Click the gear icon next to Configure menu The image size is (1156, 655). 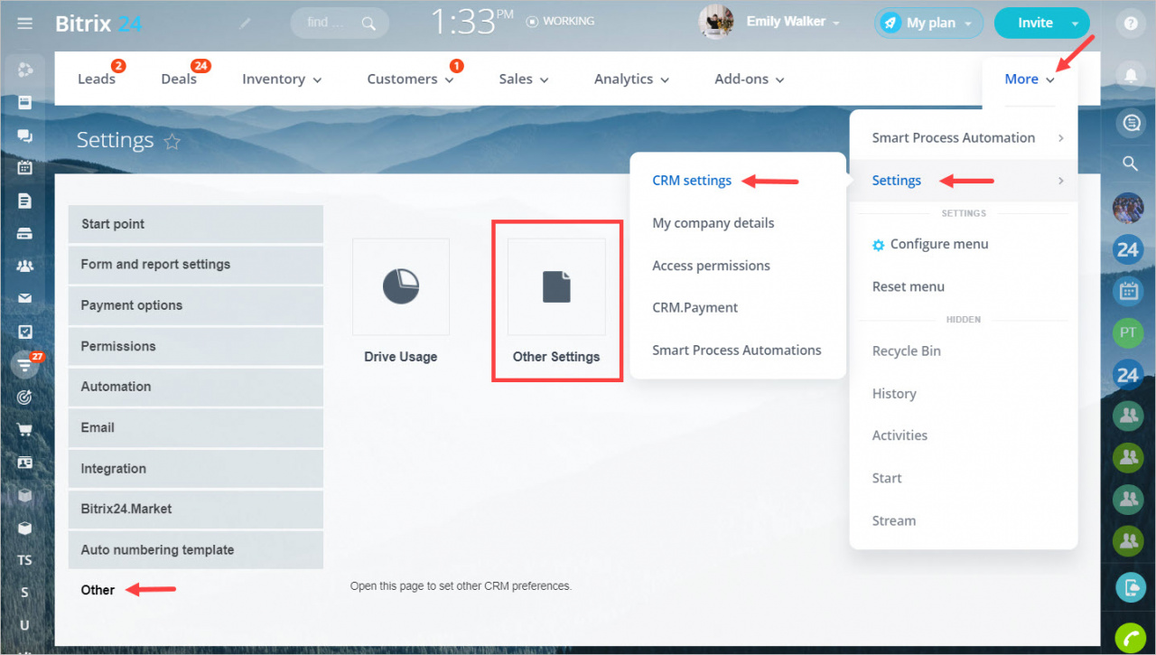pos(878,245)
